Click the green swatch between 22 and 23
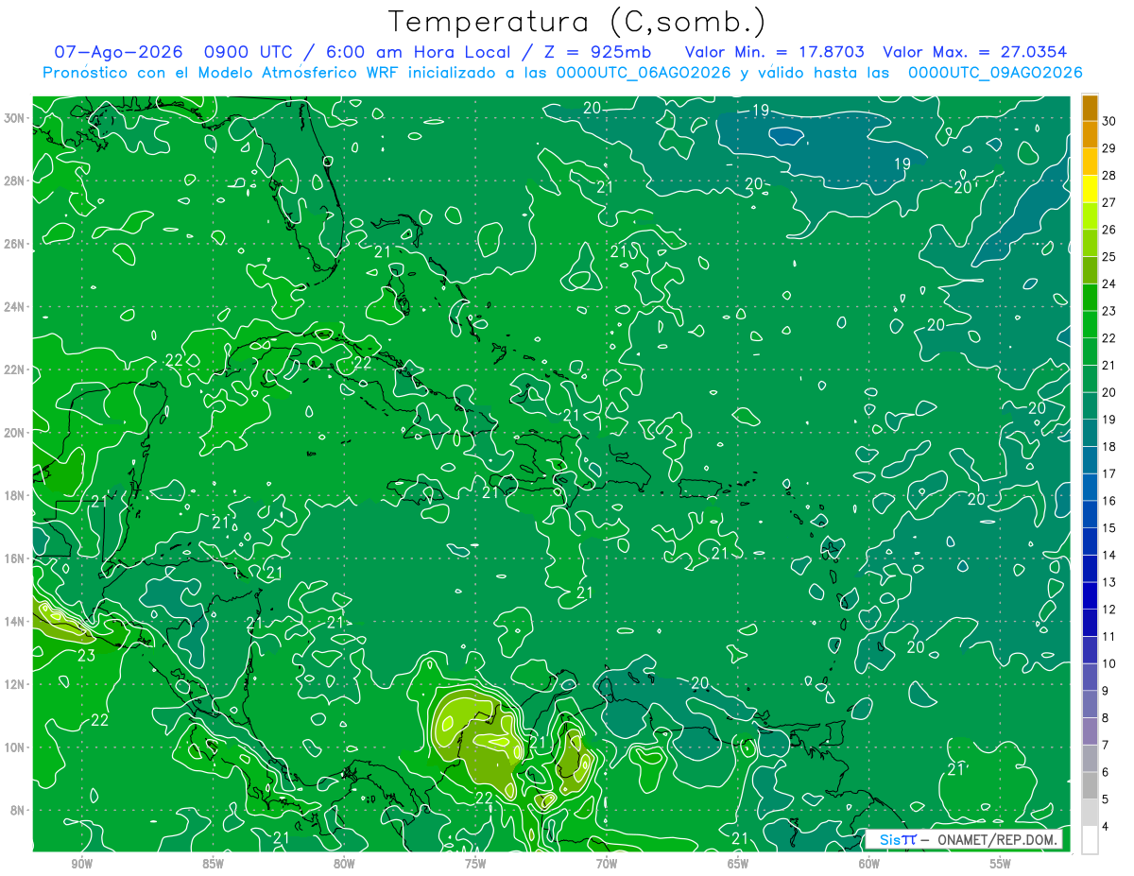The image size is (1134, 876). click(1090, 325)
